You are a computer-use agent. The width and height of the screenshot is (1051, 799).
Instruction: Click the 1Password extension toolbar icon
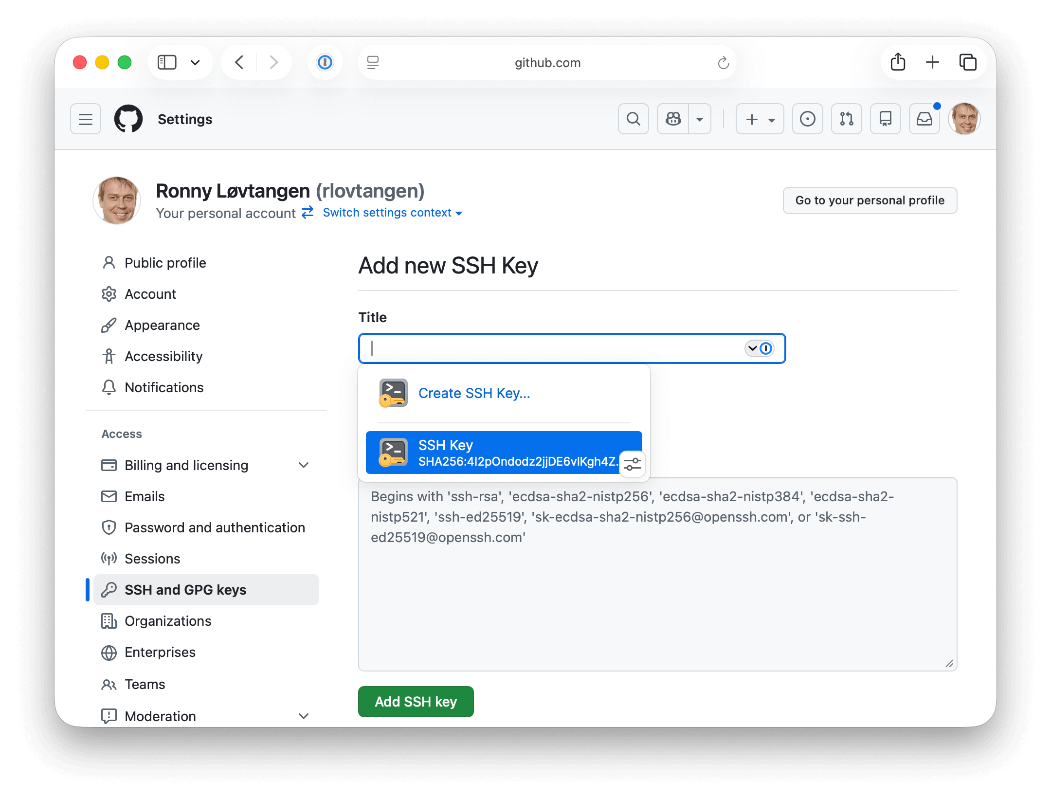click(325, 62)
